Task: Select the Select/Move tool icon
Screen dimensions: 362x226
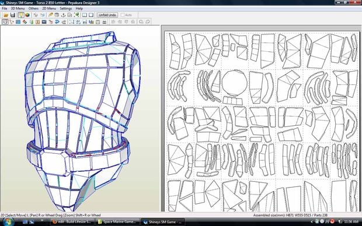Action: point(5,22)
